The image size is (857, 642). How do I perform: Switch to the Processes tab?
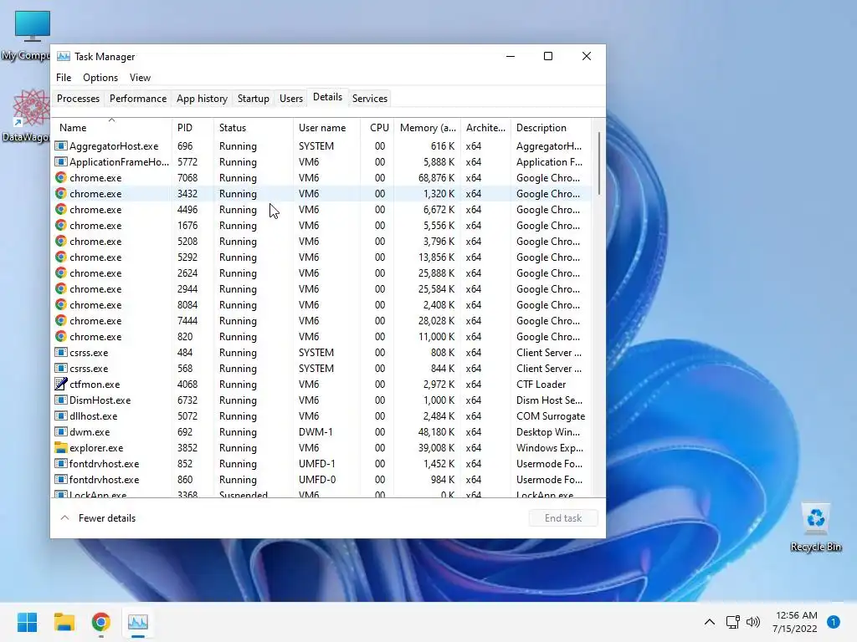pos(78,99)
